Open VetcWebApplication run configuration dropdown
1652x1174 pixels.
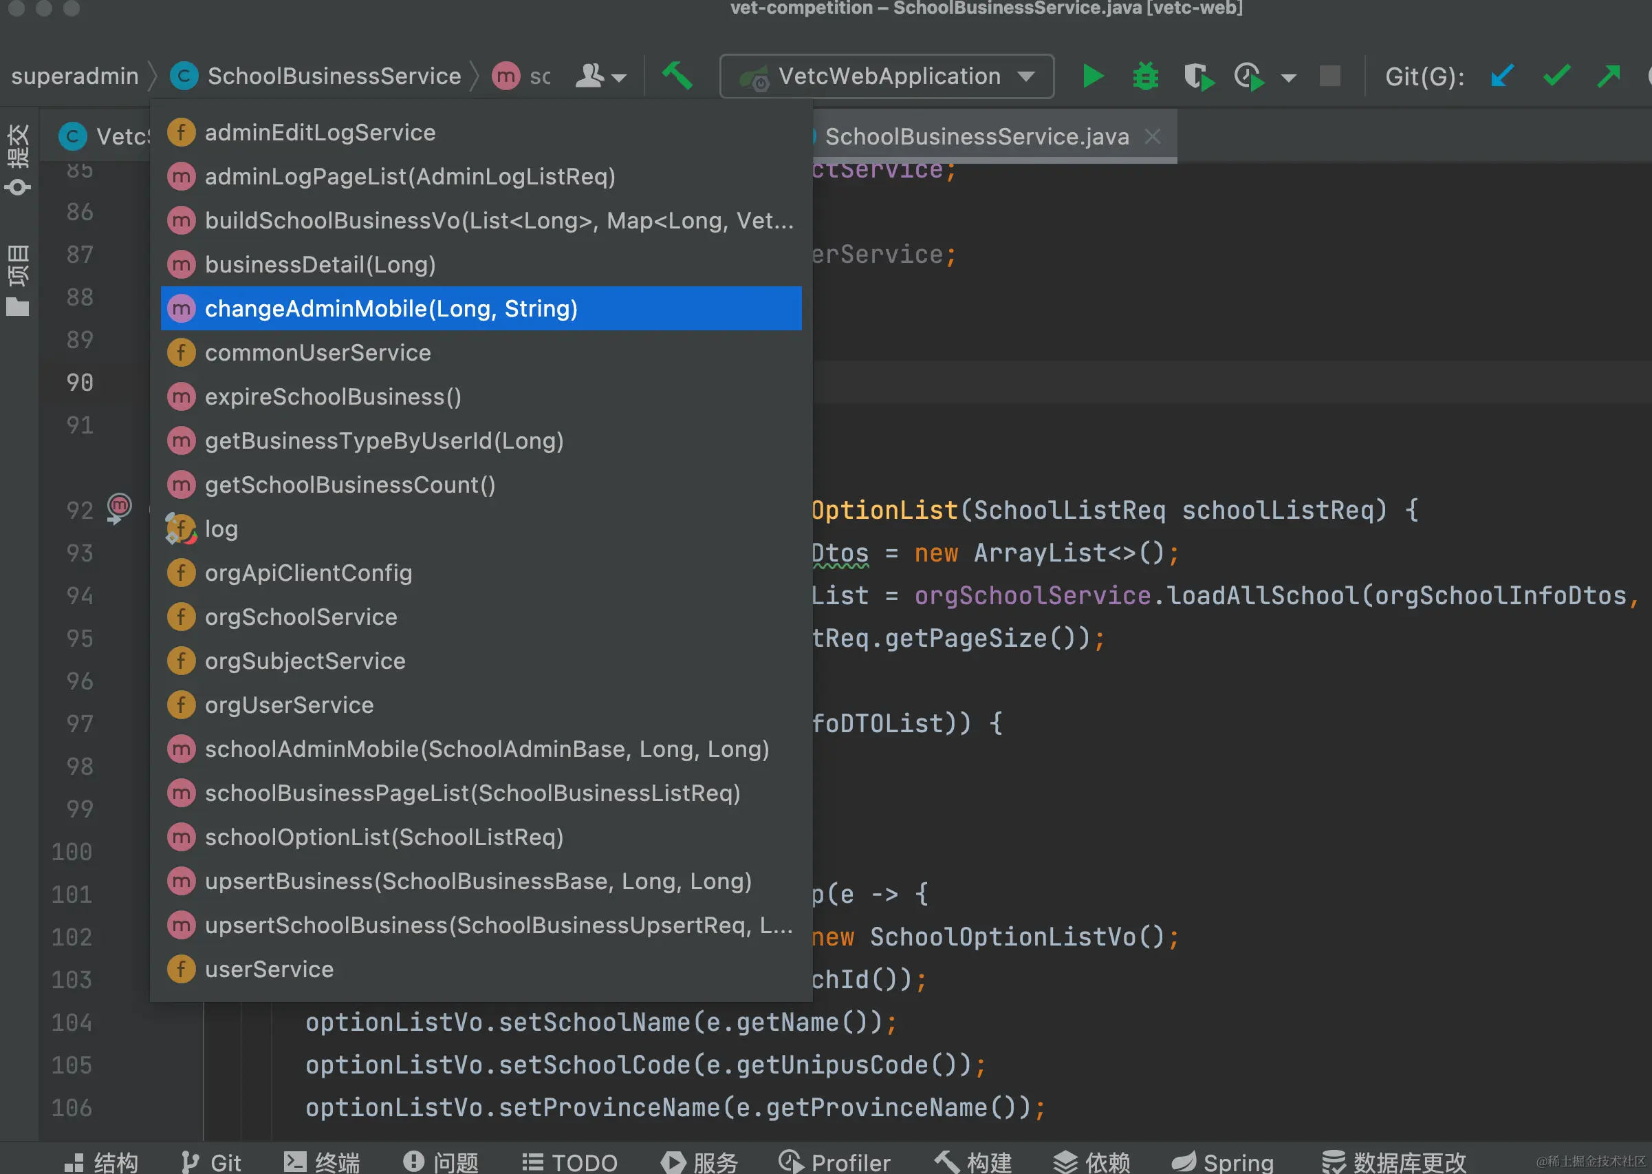(x=887, y=76)
